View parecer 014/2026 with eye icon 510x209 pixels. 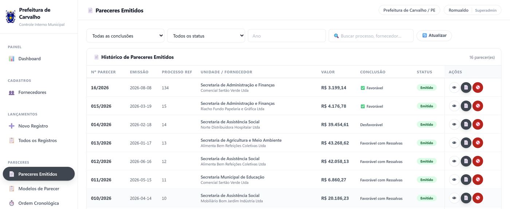(x=454, y=124)
